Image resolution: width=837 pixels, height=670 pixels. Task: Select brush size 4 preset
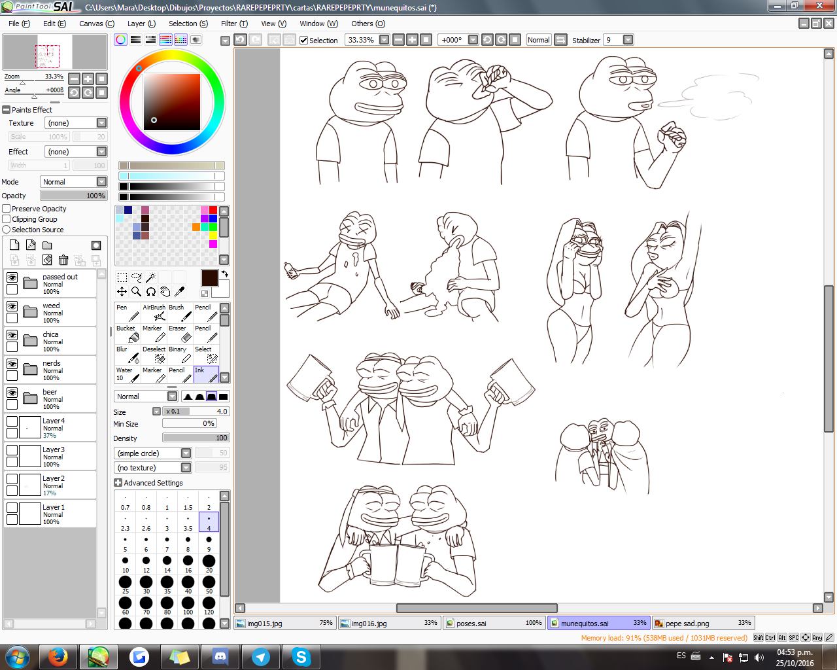(209, 522)
